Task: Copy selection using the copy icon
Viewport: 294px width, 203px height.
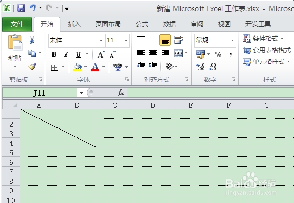Action: point(32,53)
